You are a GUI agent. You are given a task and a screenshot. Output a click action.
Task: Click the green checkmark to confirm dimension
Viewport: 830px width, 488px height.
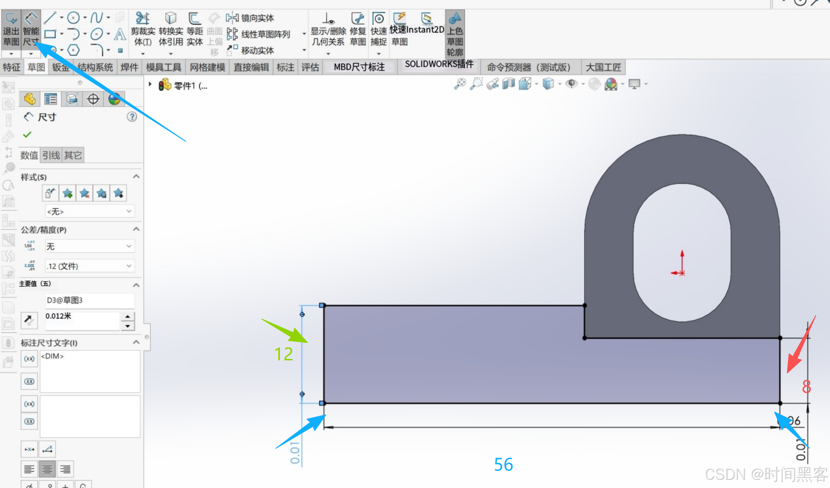pos(27,134)
